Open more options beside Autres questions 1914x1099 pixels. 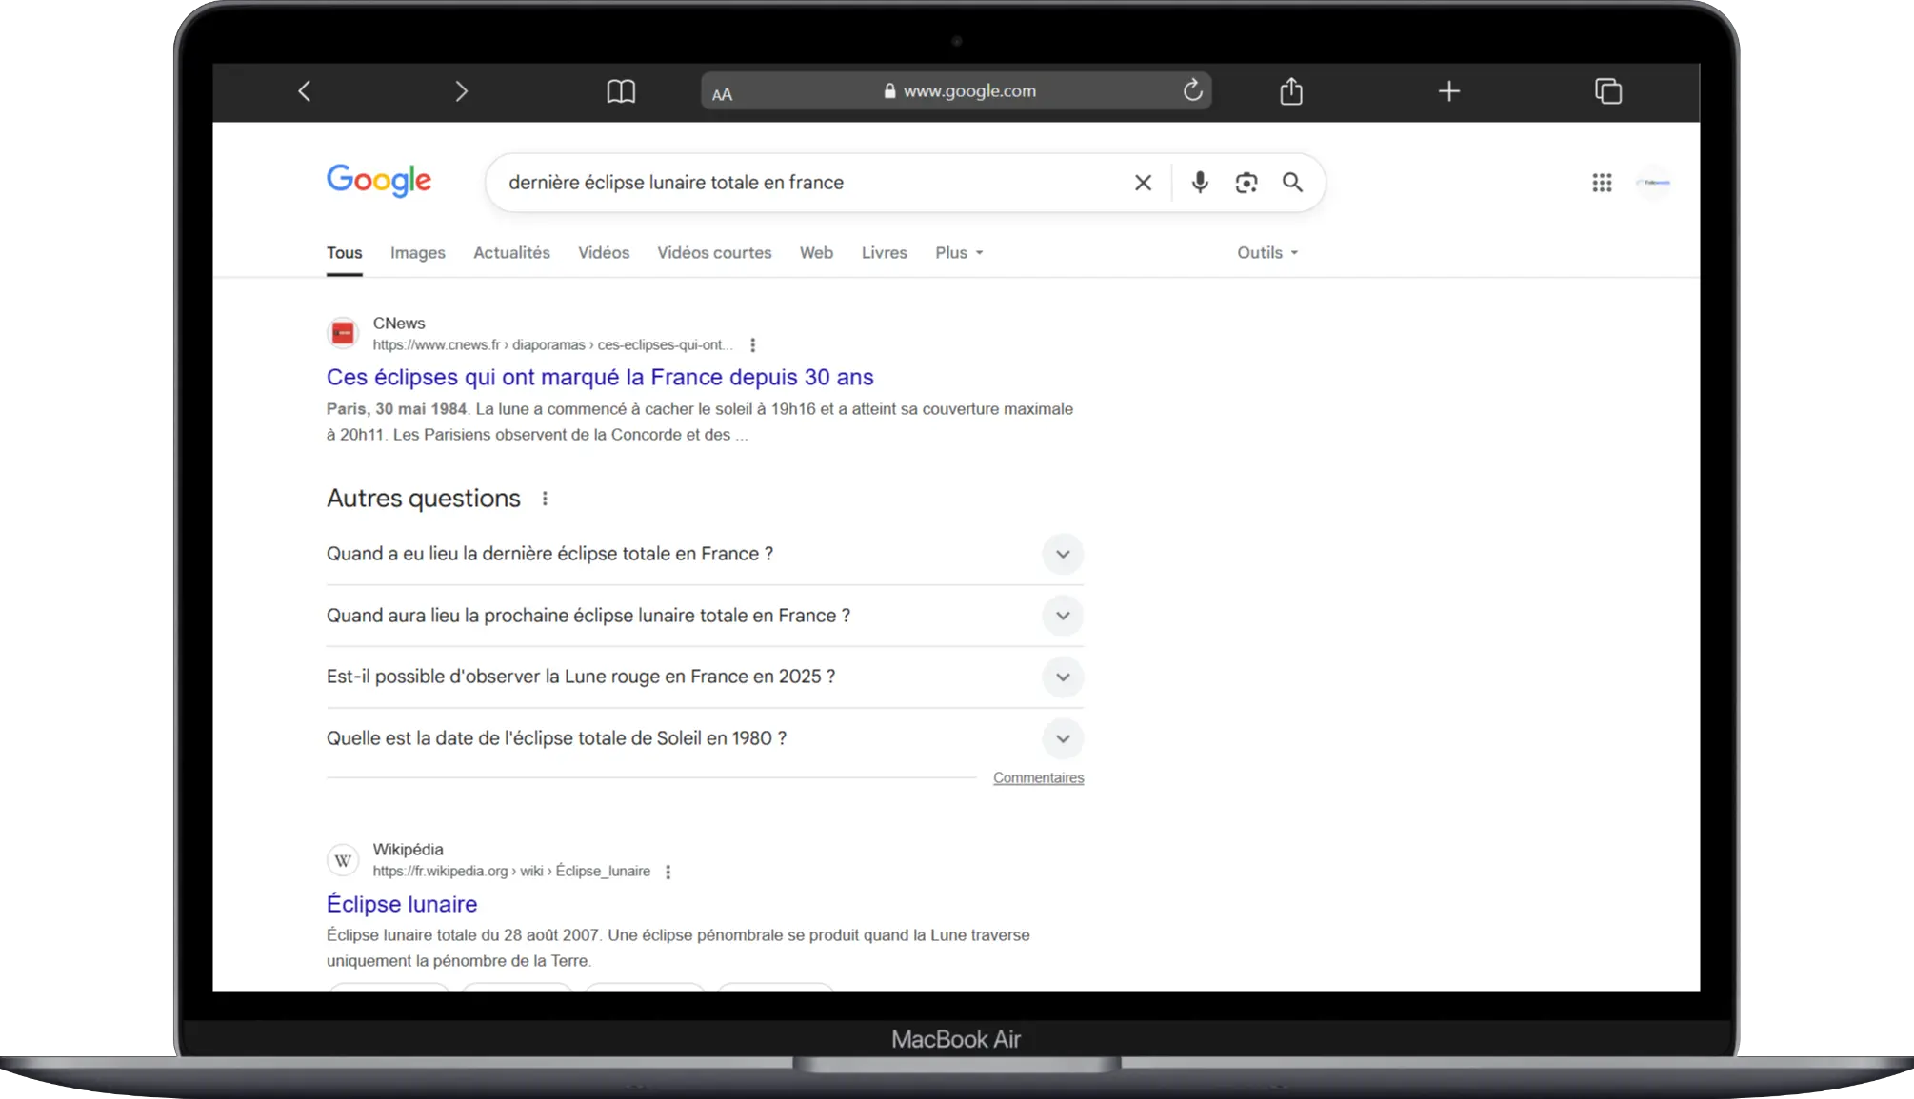tap(545, 499)
